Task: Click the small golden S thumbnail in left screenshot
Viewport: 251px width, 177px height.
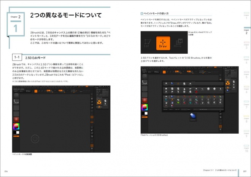Action: (99, 107)
